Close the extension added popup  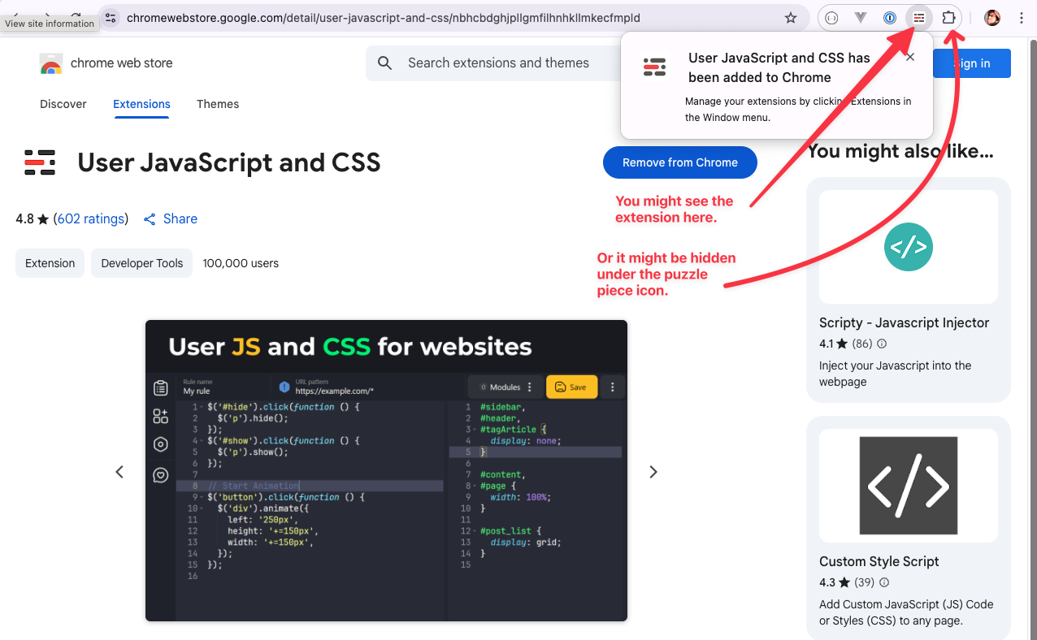(x=910, y=57)
